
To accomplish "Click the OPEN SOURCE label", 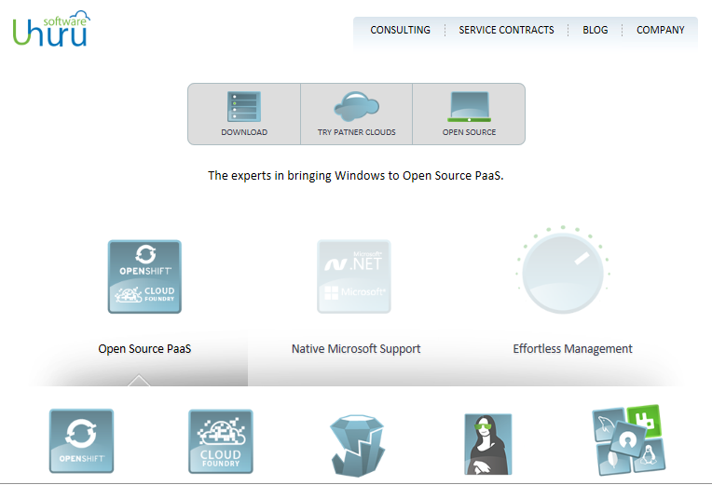I will pyautogui.click(x=469, y=132).
